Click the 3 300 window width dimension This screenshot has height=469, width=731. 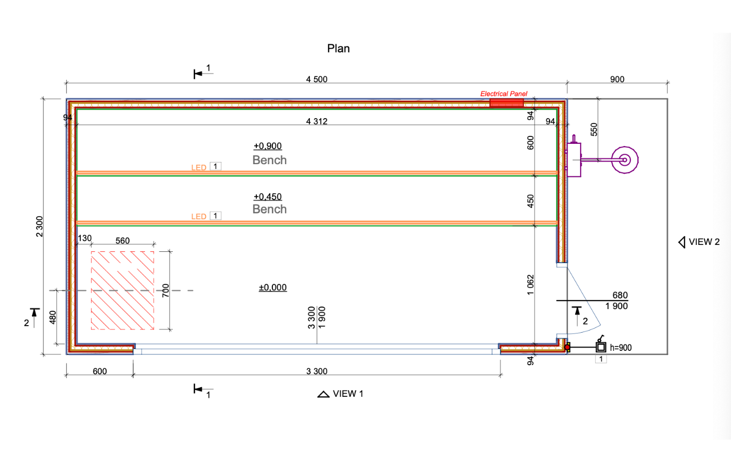[x=316, y=372]
